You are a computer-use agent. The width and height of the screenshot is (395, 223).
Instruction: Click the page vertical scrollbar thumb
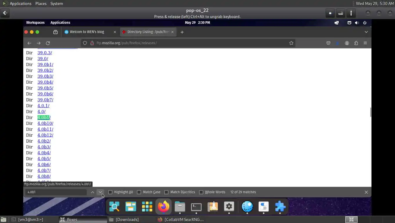click(371, 112)
